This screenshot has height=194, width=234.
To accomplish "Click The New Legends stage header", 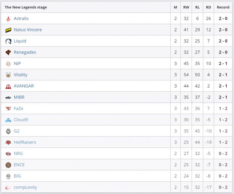I will click(26, 7).
